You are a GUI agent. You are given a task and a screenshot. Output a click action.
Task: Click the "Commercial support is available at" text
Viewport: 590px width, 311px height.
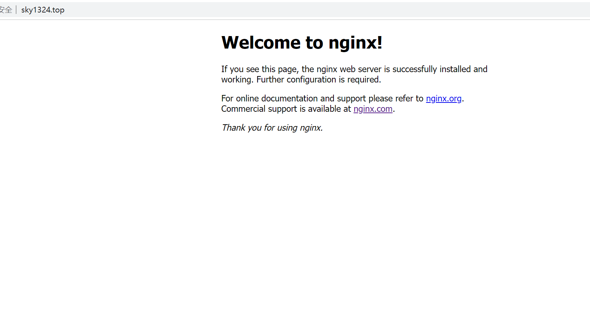286,109
